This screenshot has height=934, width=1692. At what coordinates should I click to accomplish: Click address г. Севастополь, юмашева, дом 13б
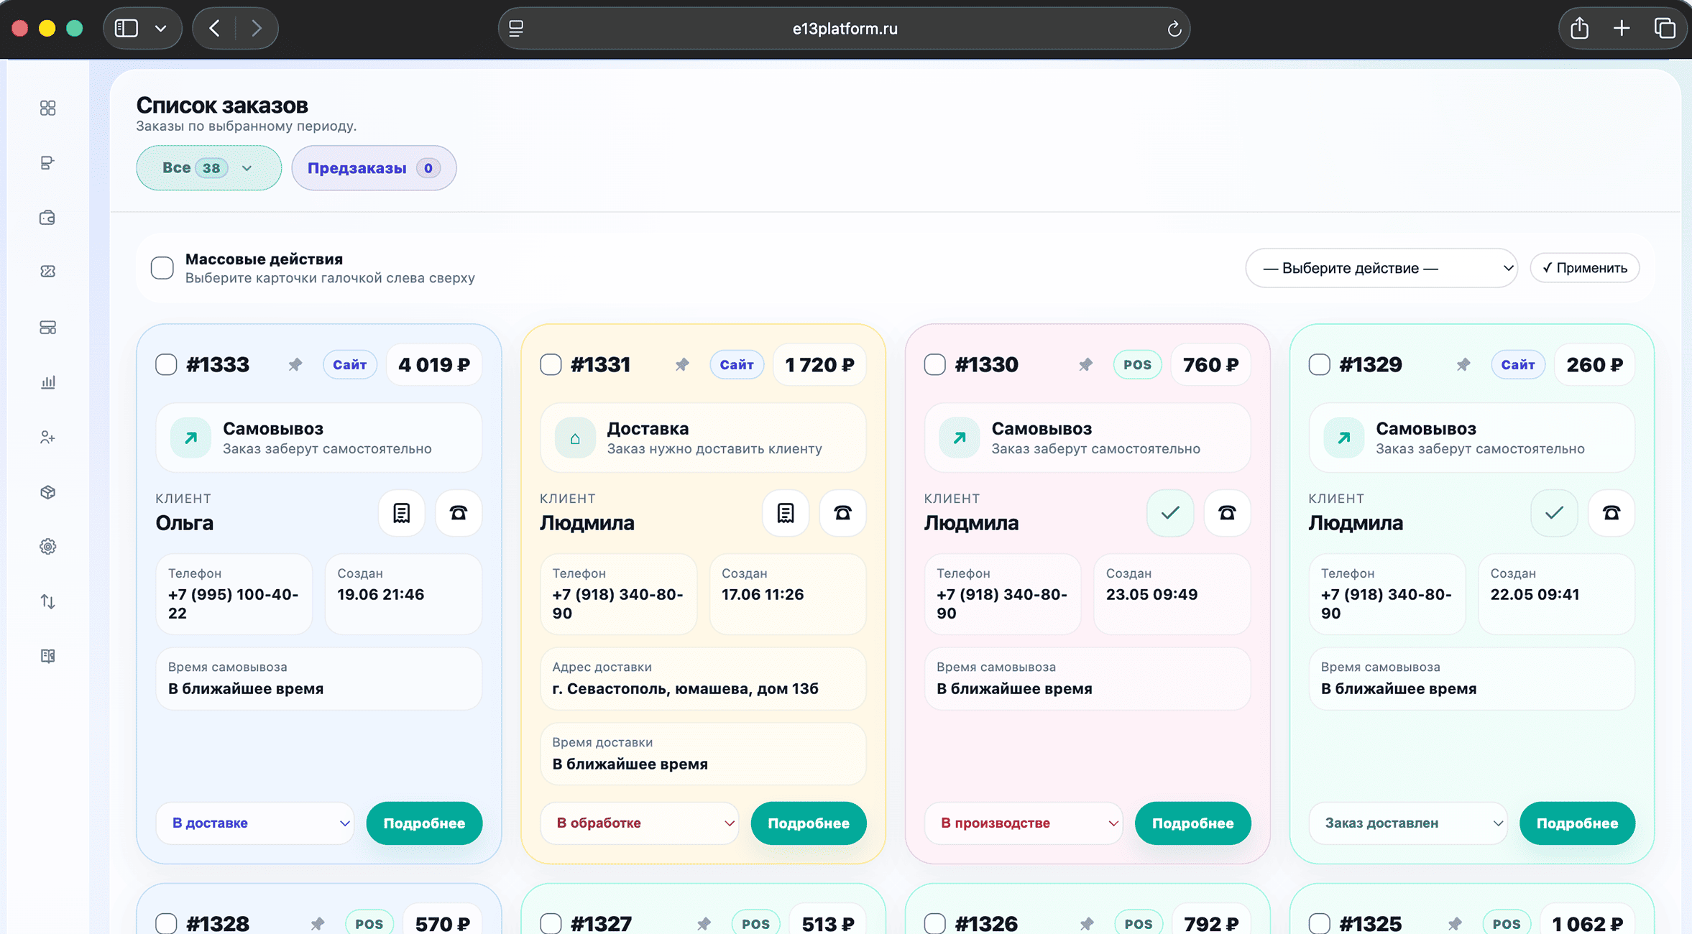[685, 689]
